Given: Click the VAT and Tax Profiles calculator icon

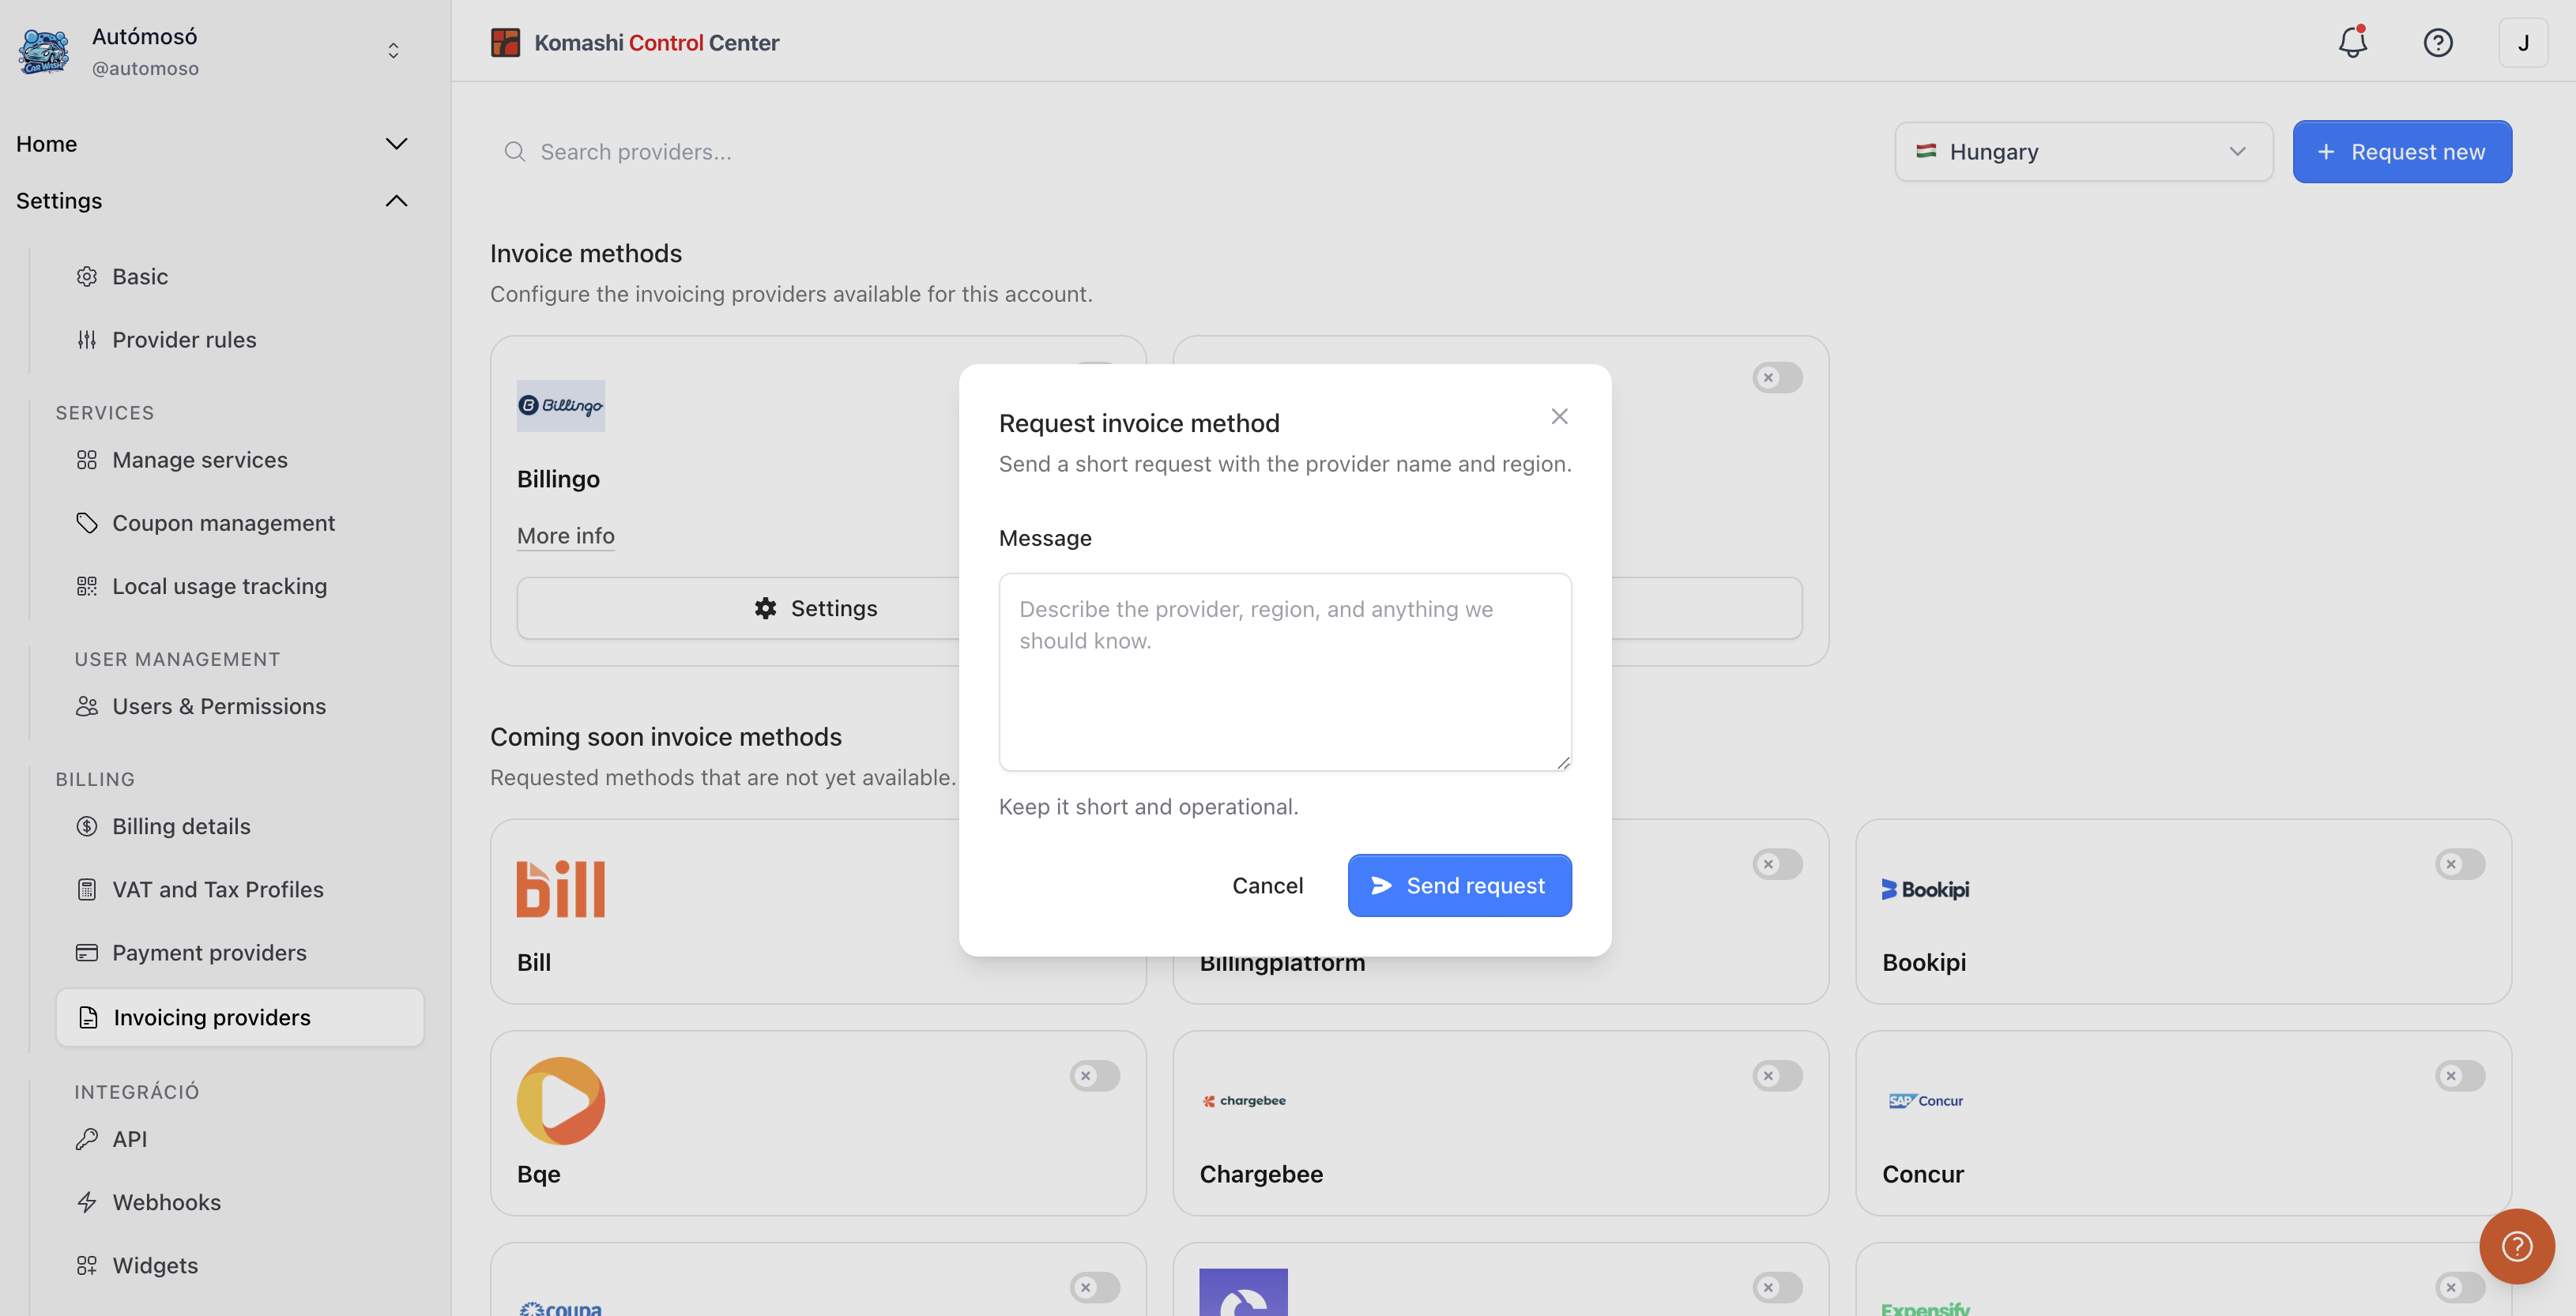Looking at the screenshot, I should (x=87, y=889).
